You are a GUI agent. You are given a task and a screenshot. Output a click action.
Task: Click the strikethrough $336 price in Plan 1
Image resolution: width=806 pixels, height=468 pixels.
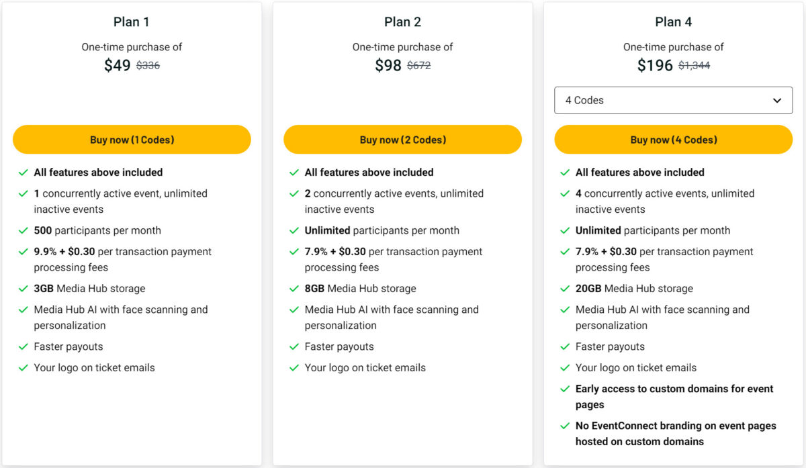(149, 65)
